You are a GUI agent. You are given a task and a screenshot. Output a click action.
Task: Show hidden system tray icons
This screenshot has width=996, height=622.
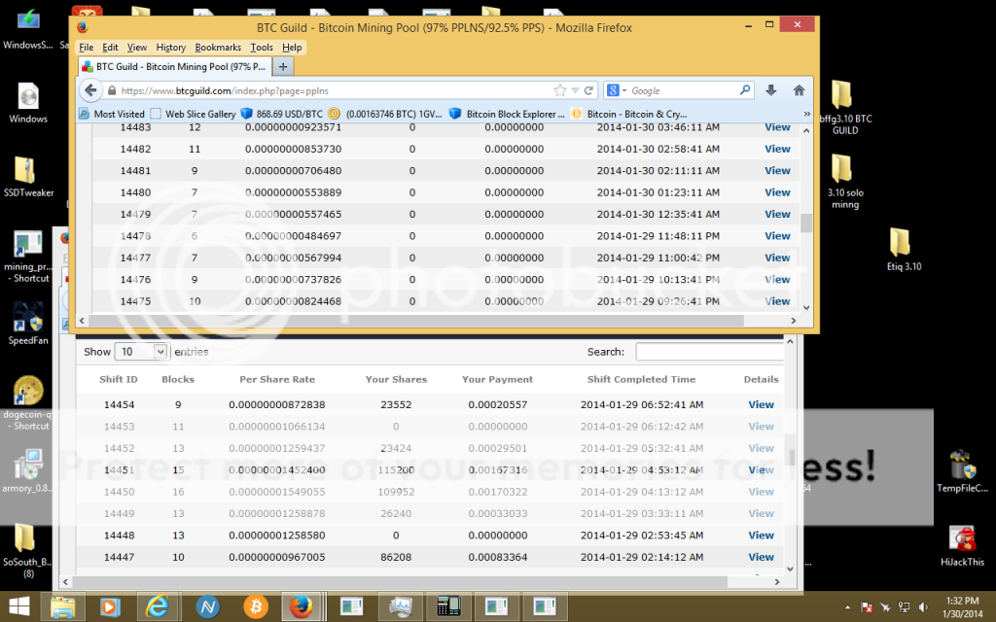pos(847,607)
